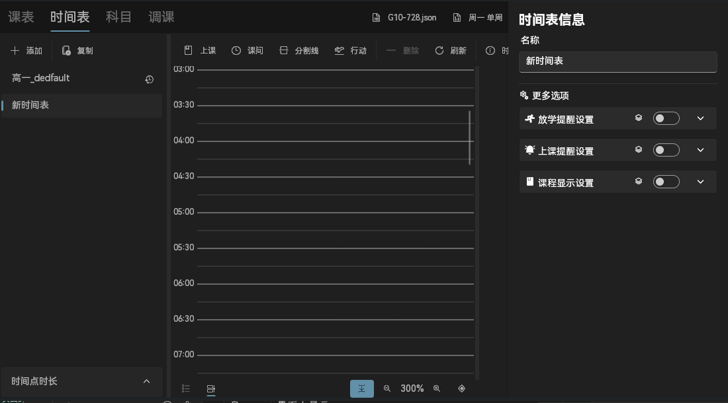
Task: Click the 添加 button to add timetable
Action: click(x=26, y=51)
